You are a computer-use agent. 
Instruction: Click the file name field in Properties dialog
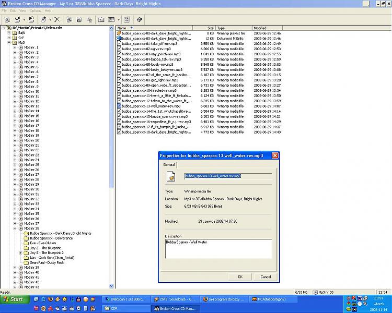point(228,176)
